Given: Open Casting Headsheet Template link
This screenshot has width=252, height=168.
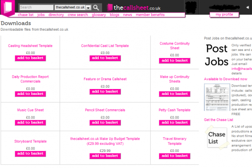Looking at the screenshot, I should pos(30,46).
